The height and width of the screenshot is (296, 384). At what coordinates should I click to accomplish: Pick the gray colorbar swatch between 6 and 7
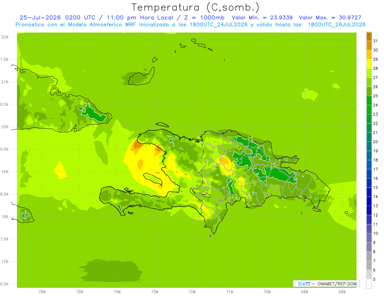369,265
